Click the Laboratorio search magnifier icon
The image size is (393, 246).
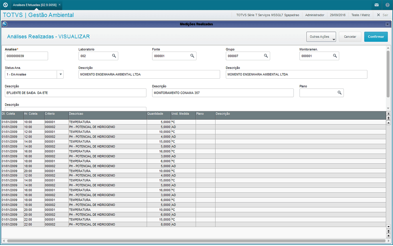[x=114, y=56]
